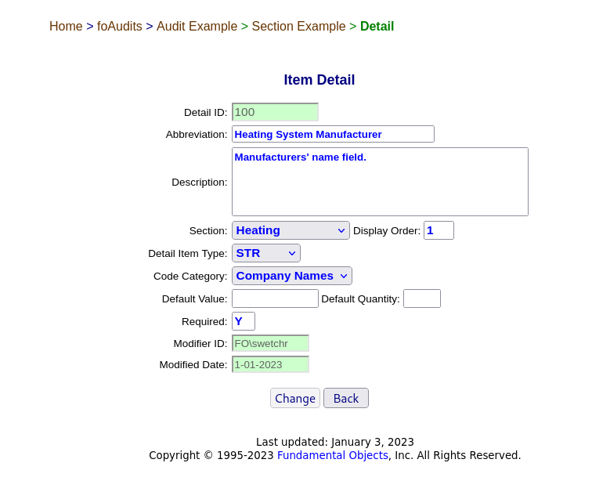
Task: Open the foAudits breadcrumb link
Action: pyautogui.click(x=119, y=26)
